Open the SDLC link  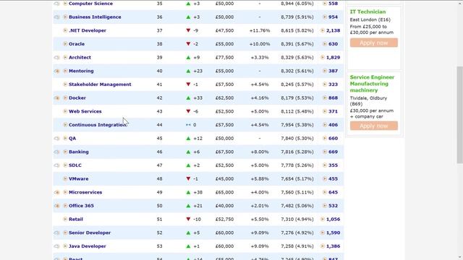(x=75, y=165)
